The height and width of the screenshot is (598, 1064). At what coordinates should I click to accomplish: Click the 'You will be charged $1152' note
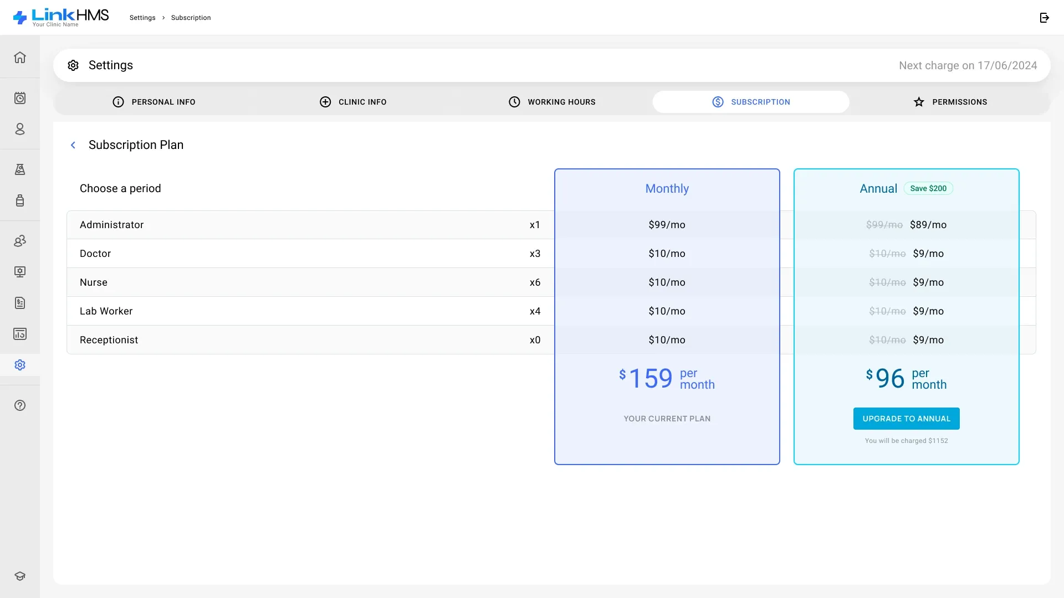click(907, 441)
